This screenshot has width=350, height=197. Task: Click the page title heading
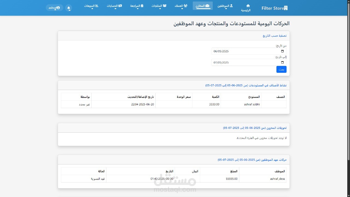click(232, 24)
